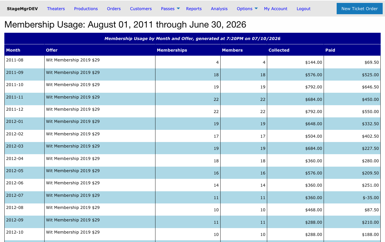Click the $646.50 paid amount
Image resolution: width=385 pixels, height=242 pixels.
tap(370, 87)
